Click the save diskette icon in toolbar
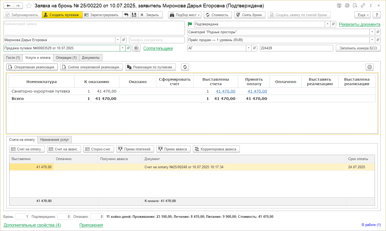386x231 pixels. 134,15
